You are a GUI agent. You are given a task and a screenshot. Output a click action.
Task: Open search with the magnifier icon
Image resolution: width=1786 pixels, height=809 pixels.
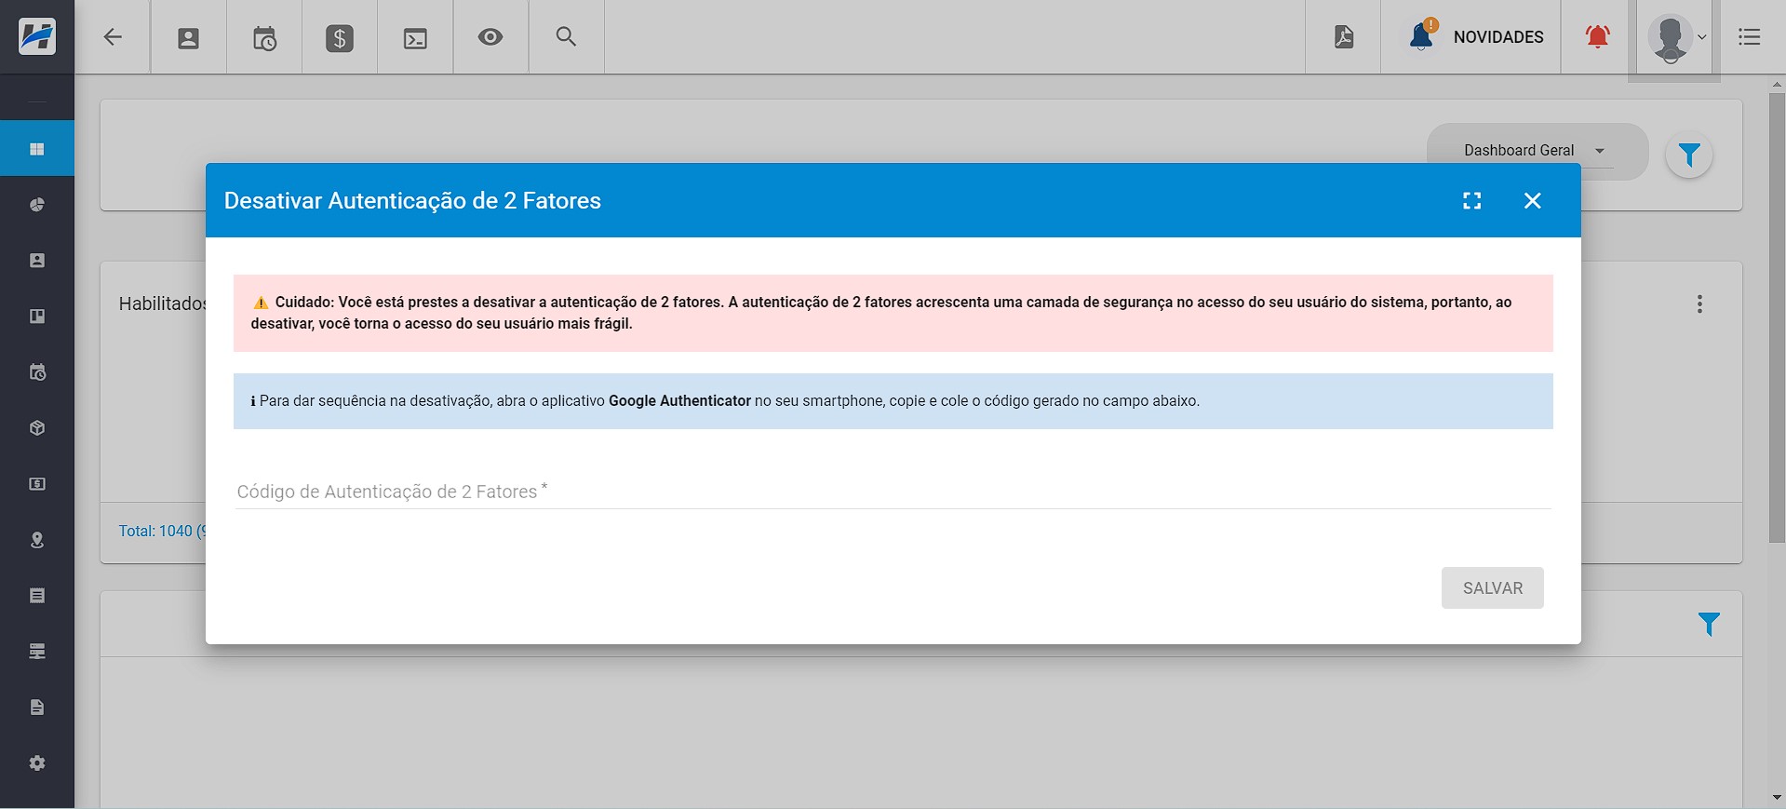(566, 36)
